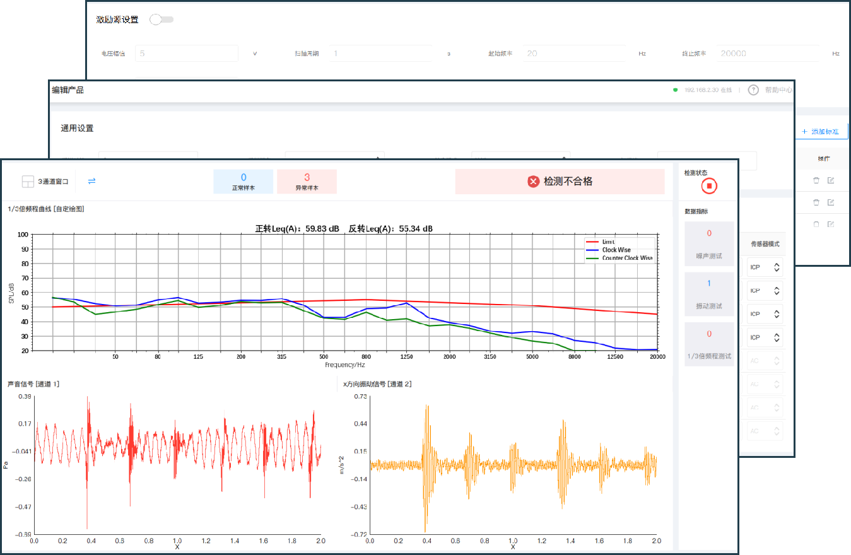
Task: Click the 激励源设置 heading text
Action: pyautogui.click(x=117, y=20)
